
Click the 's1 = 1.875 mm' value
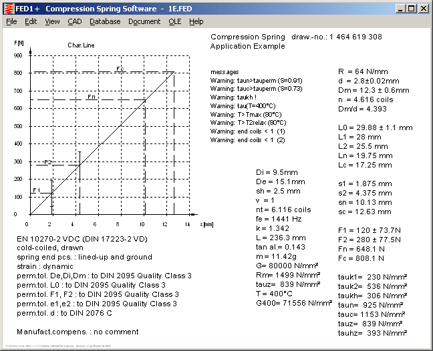tap(365, 184)
